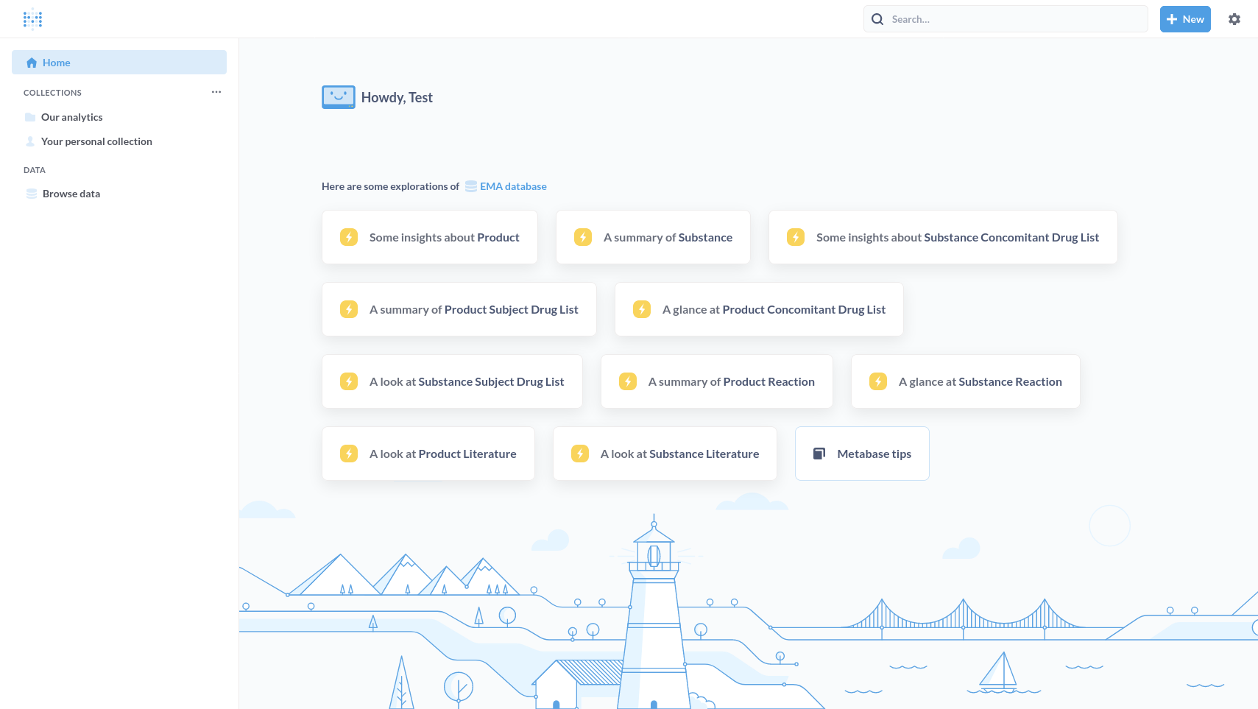This screenshot has height=709, width=1258.
Task: Click the DATA section heading
Action: [35, 170]
